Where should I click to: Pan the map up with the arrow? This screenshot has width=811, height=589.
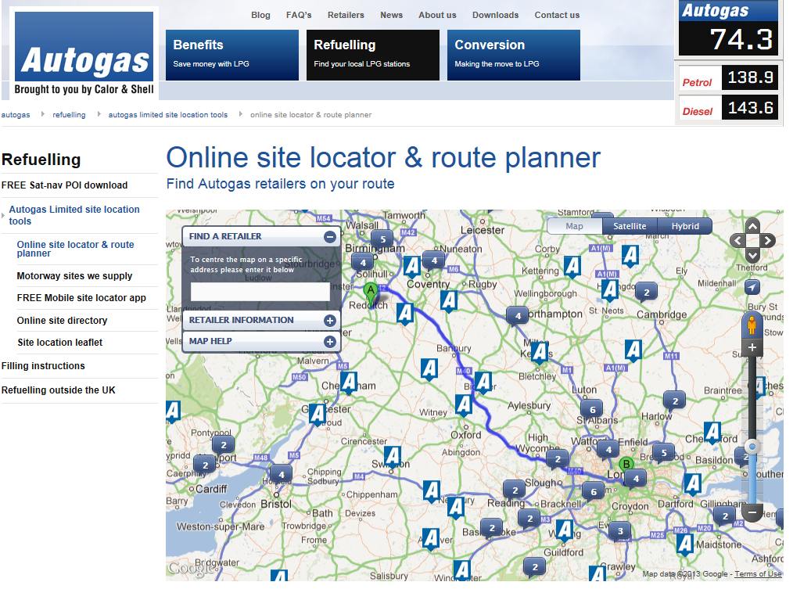(752, 226)
